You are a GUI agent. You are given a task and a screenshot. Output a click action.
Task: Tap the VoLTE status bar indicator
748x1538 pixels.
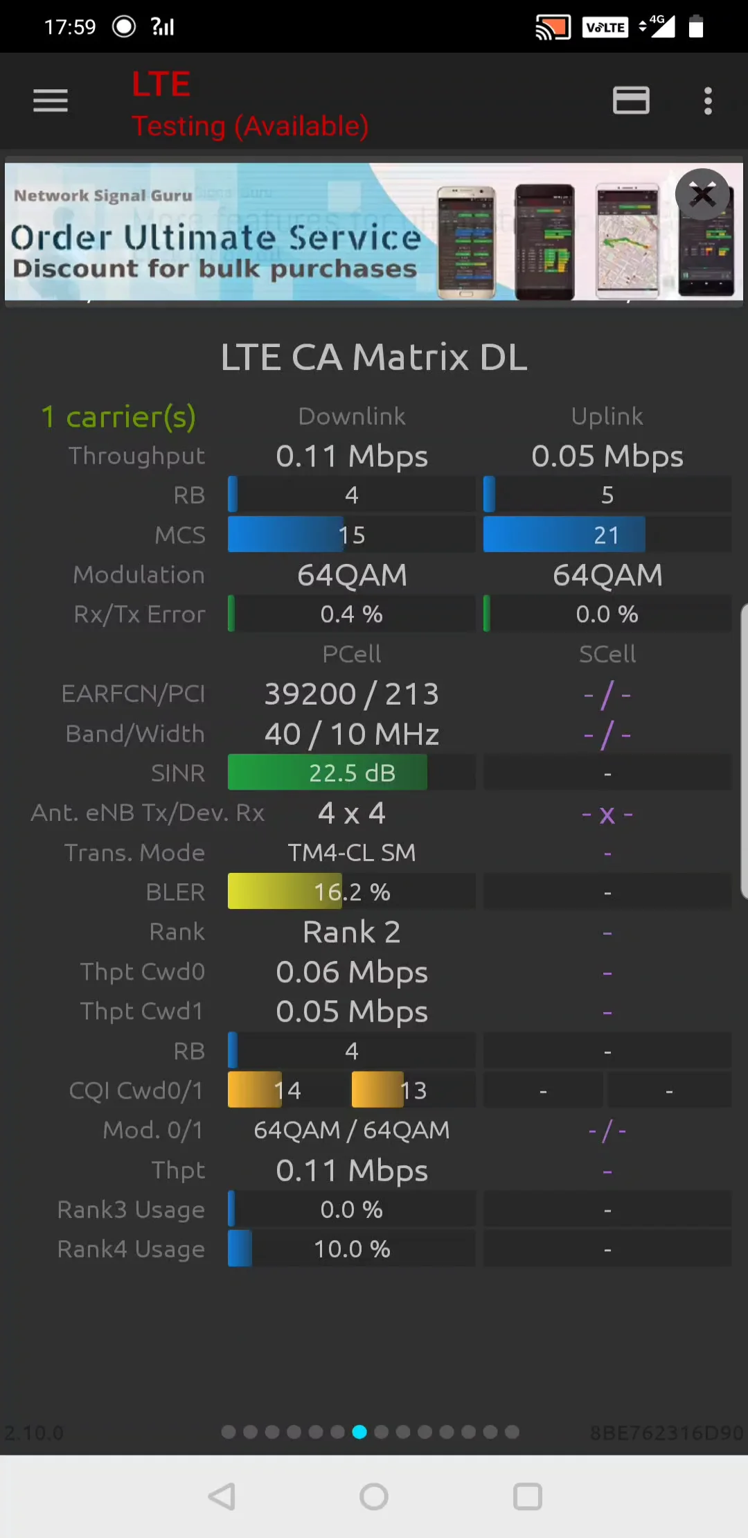point(605,28)
